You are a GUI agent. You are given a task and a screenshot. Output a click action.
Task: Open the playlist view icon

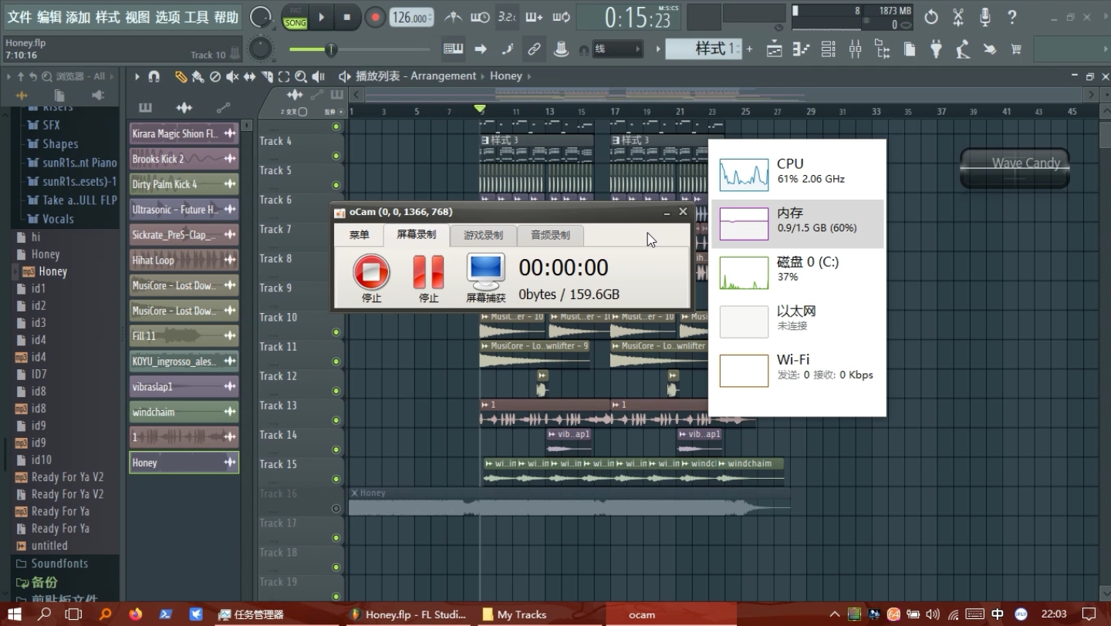point(774,49)
